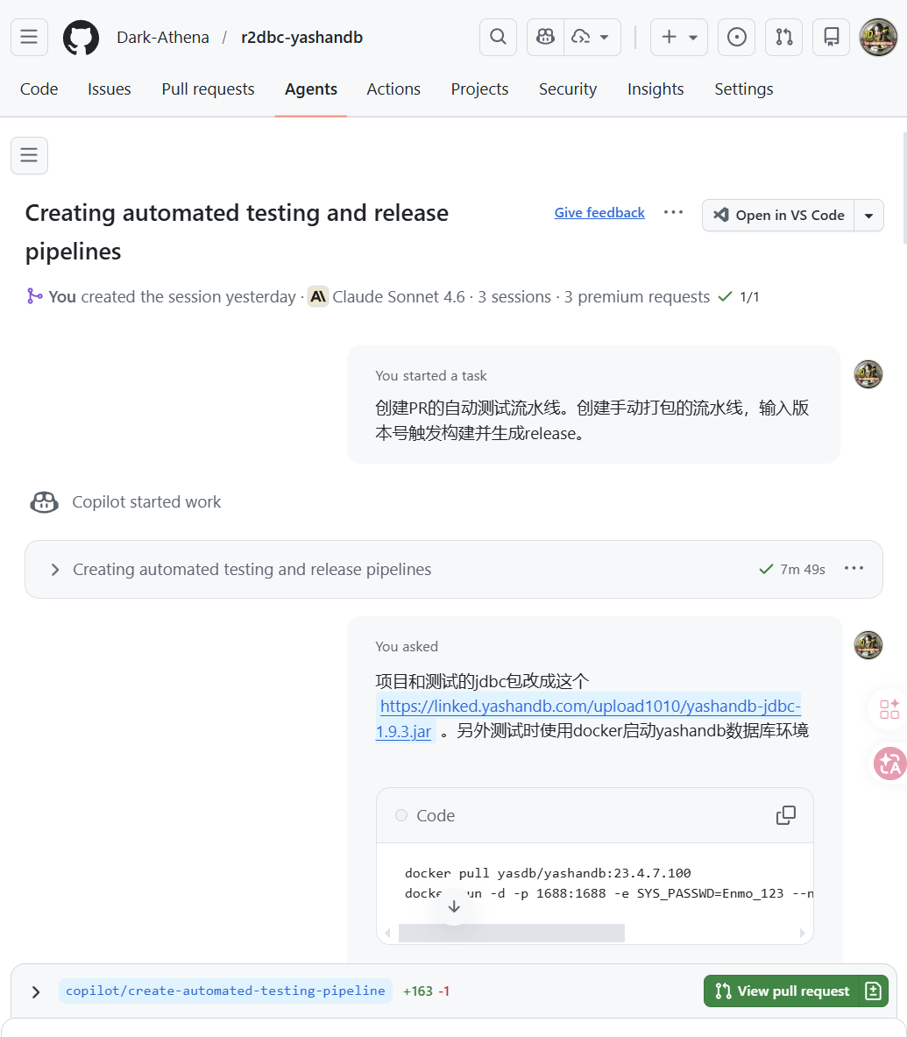Expand the copilot branch changes chevron

point(36,991)
